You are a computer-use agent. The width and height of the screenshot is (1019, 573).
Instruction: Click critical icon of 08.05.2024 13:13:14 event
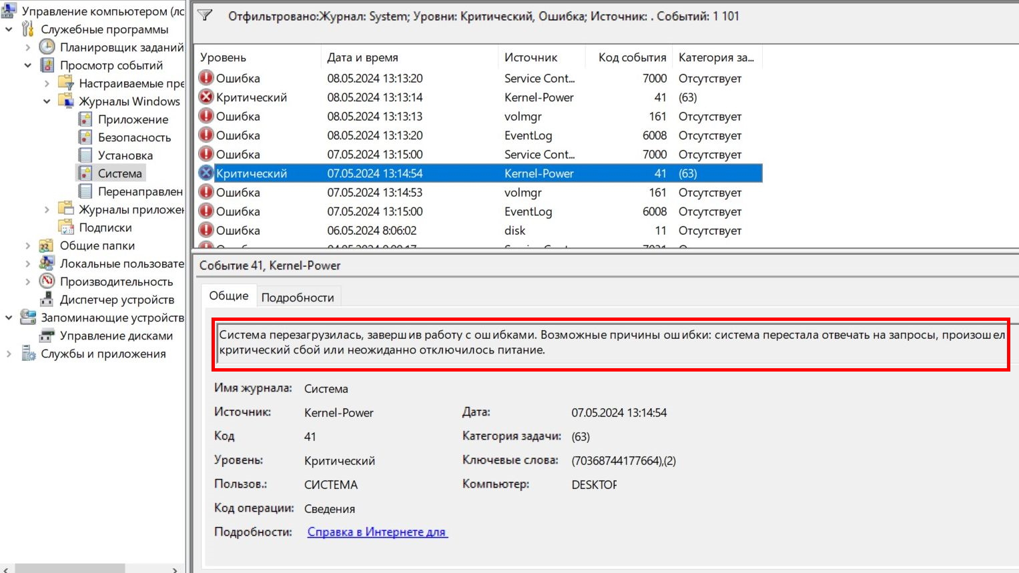(207, 97)
